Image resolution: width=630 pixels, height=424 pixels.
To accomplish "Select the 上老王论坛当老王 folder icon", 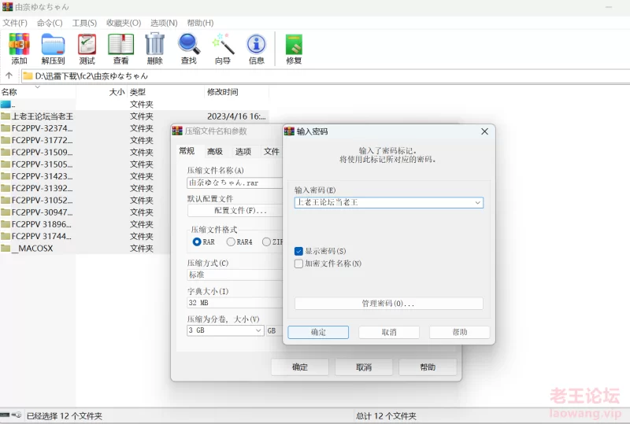I will pos(6,116).
